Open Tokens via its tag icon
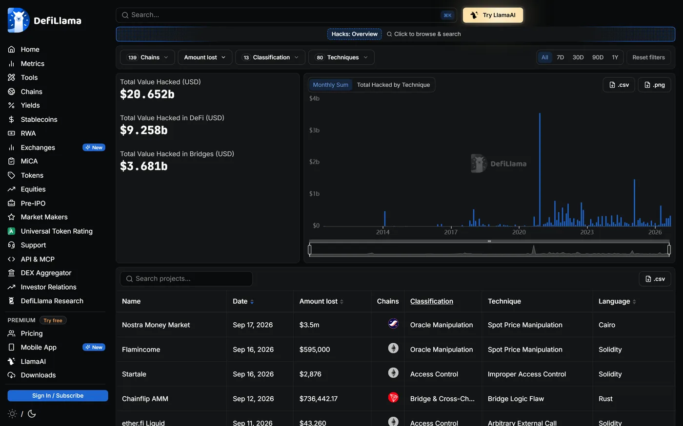 [x=11, y=175]
